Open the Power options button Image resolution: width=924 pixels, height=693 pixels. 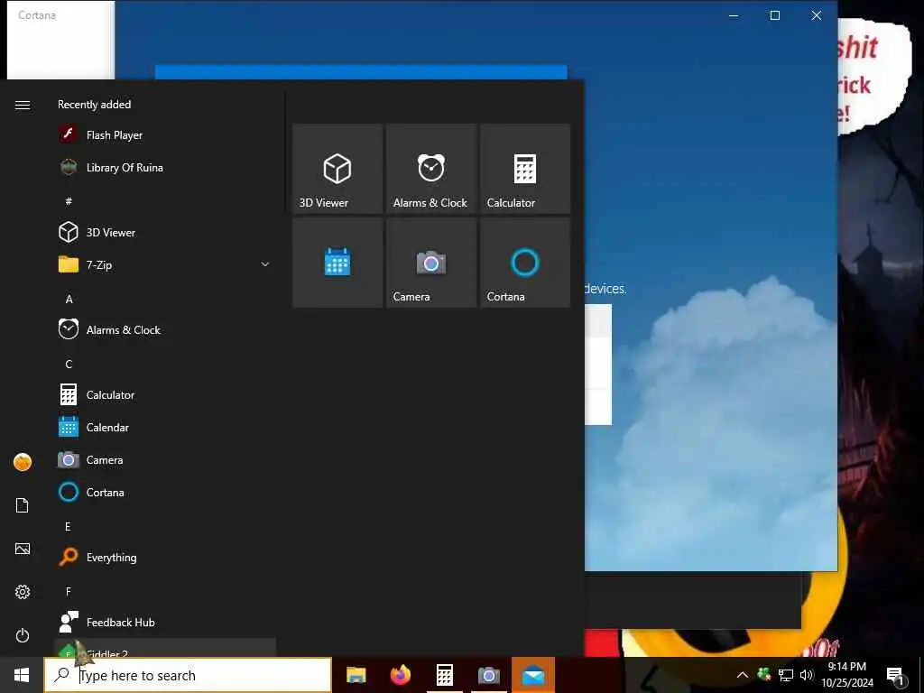point(23,635)
